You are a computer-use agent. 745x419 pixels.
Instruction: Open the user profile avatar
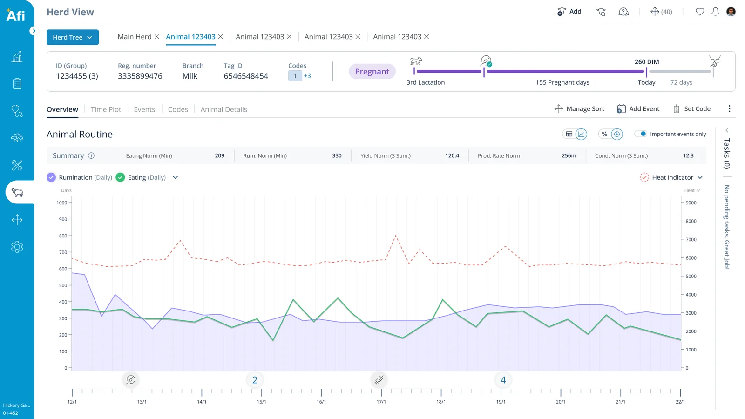pos(731,12)
